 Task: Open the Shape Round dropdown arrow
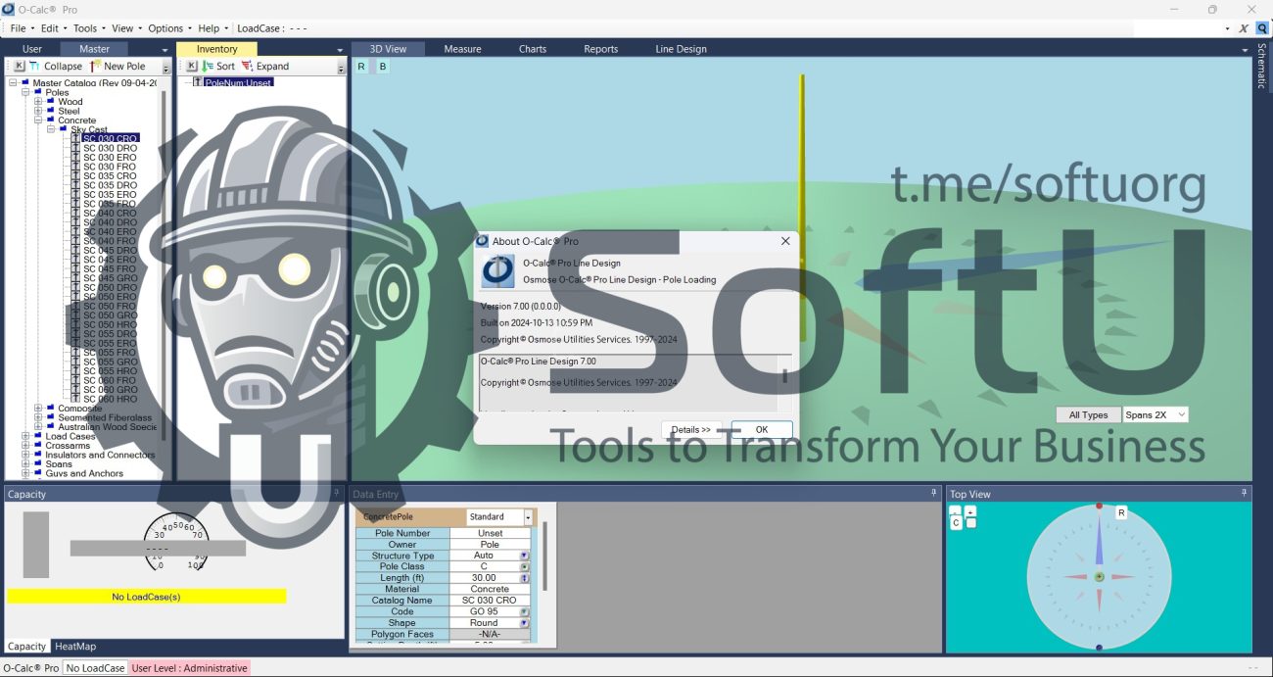coord(525,623)
